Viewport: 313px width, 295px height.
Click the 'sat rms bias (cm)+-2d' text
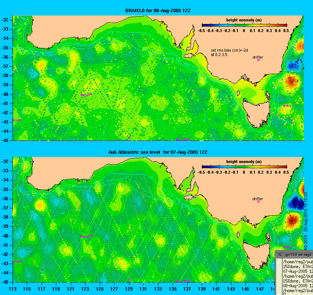(x=229, y=51)
